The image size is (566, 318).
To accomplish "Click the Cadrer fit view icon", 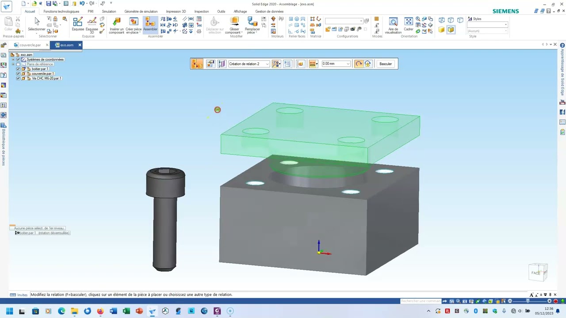I will click(x=409, y=25).
